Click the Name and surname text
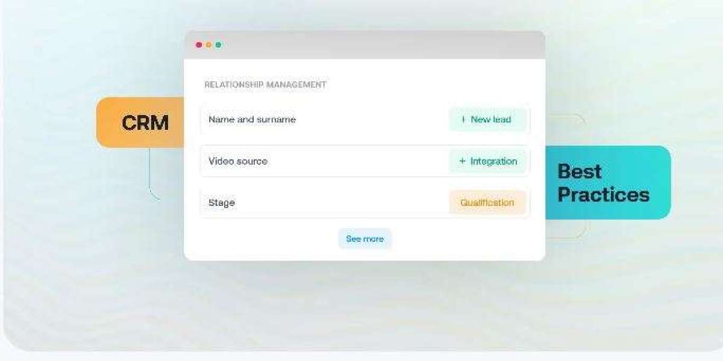The width and height of the screenshot is (723, 361). (252, 119)
